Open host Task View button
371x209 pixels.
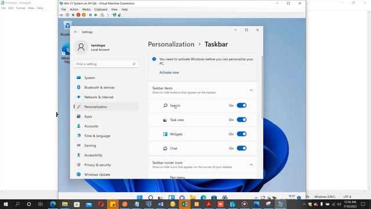(41, 204)
